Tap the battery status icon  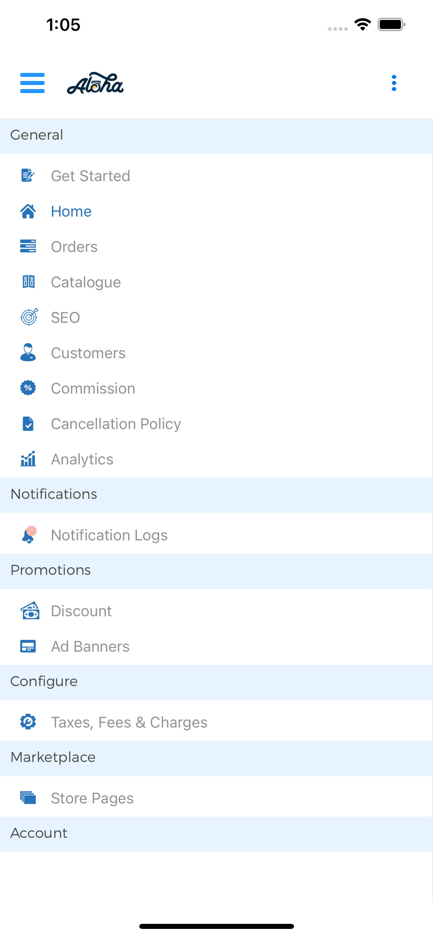point(391,24)
